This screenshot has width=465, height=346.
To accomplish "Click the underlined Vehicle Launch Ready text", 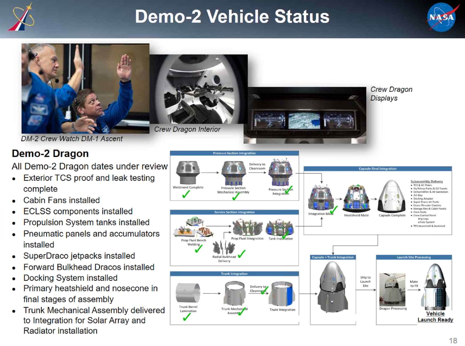I will (x=435, y=317).
